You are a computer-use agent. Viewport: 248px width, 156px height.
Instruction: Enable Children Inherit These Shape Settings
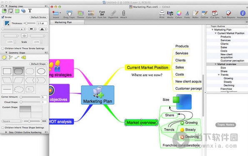pyautogui.click(x=3, y=128)
